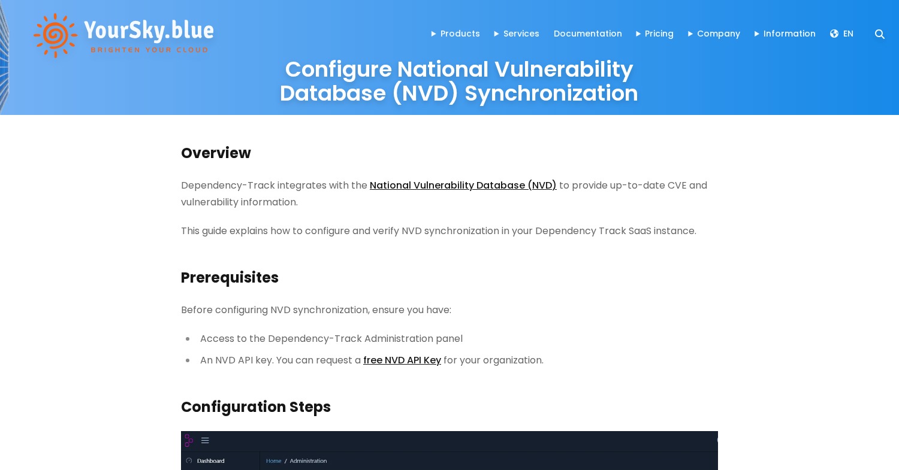899x470 pixels.
Task: Click the Prerequisites heading
Action: click(230, 278)
